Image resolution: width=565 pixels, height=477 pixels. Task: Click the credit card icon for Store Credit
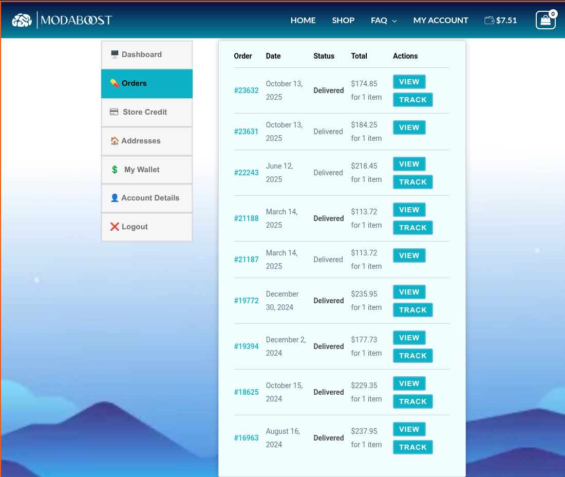tap(114, 112)
